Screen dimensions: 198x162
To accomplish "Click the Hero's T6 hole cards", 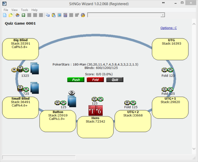I will 95,111.
